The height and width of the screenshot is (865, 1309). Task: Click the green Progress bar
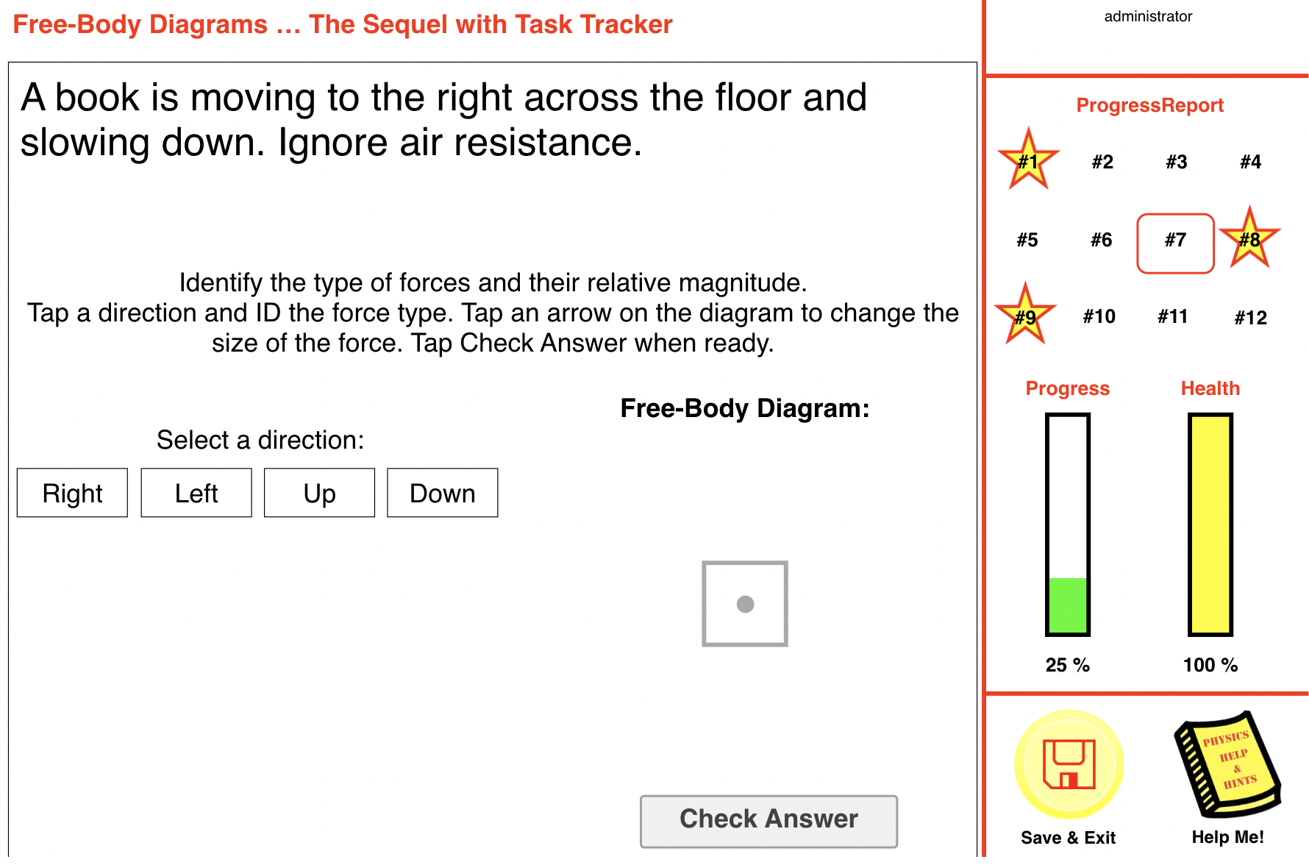1067,605
